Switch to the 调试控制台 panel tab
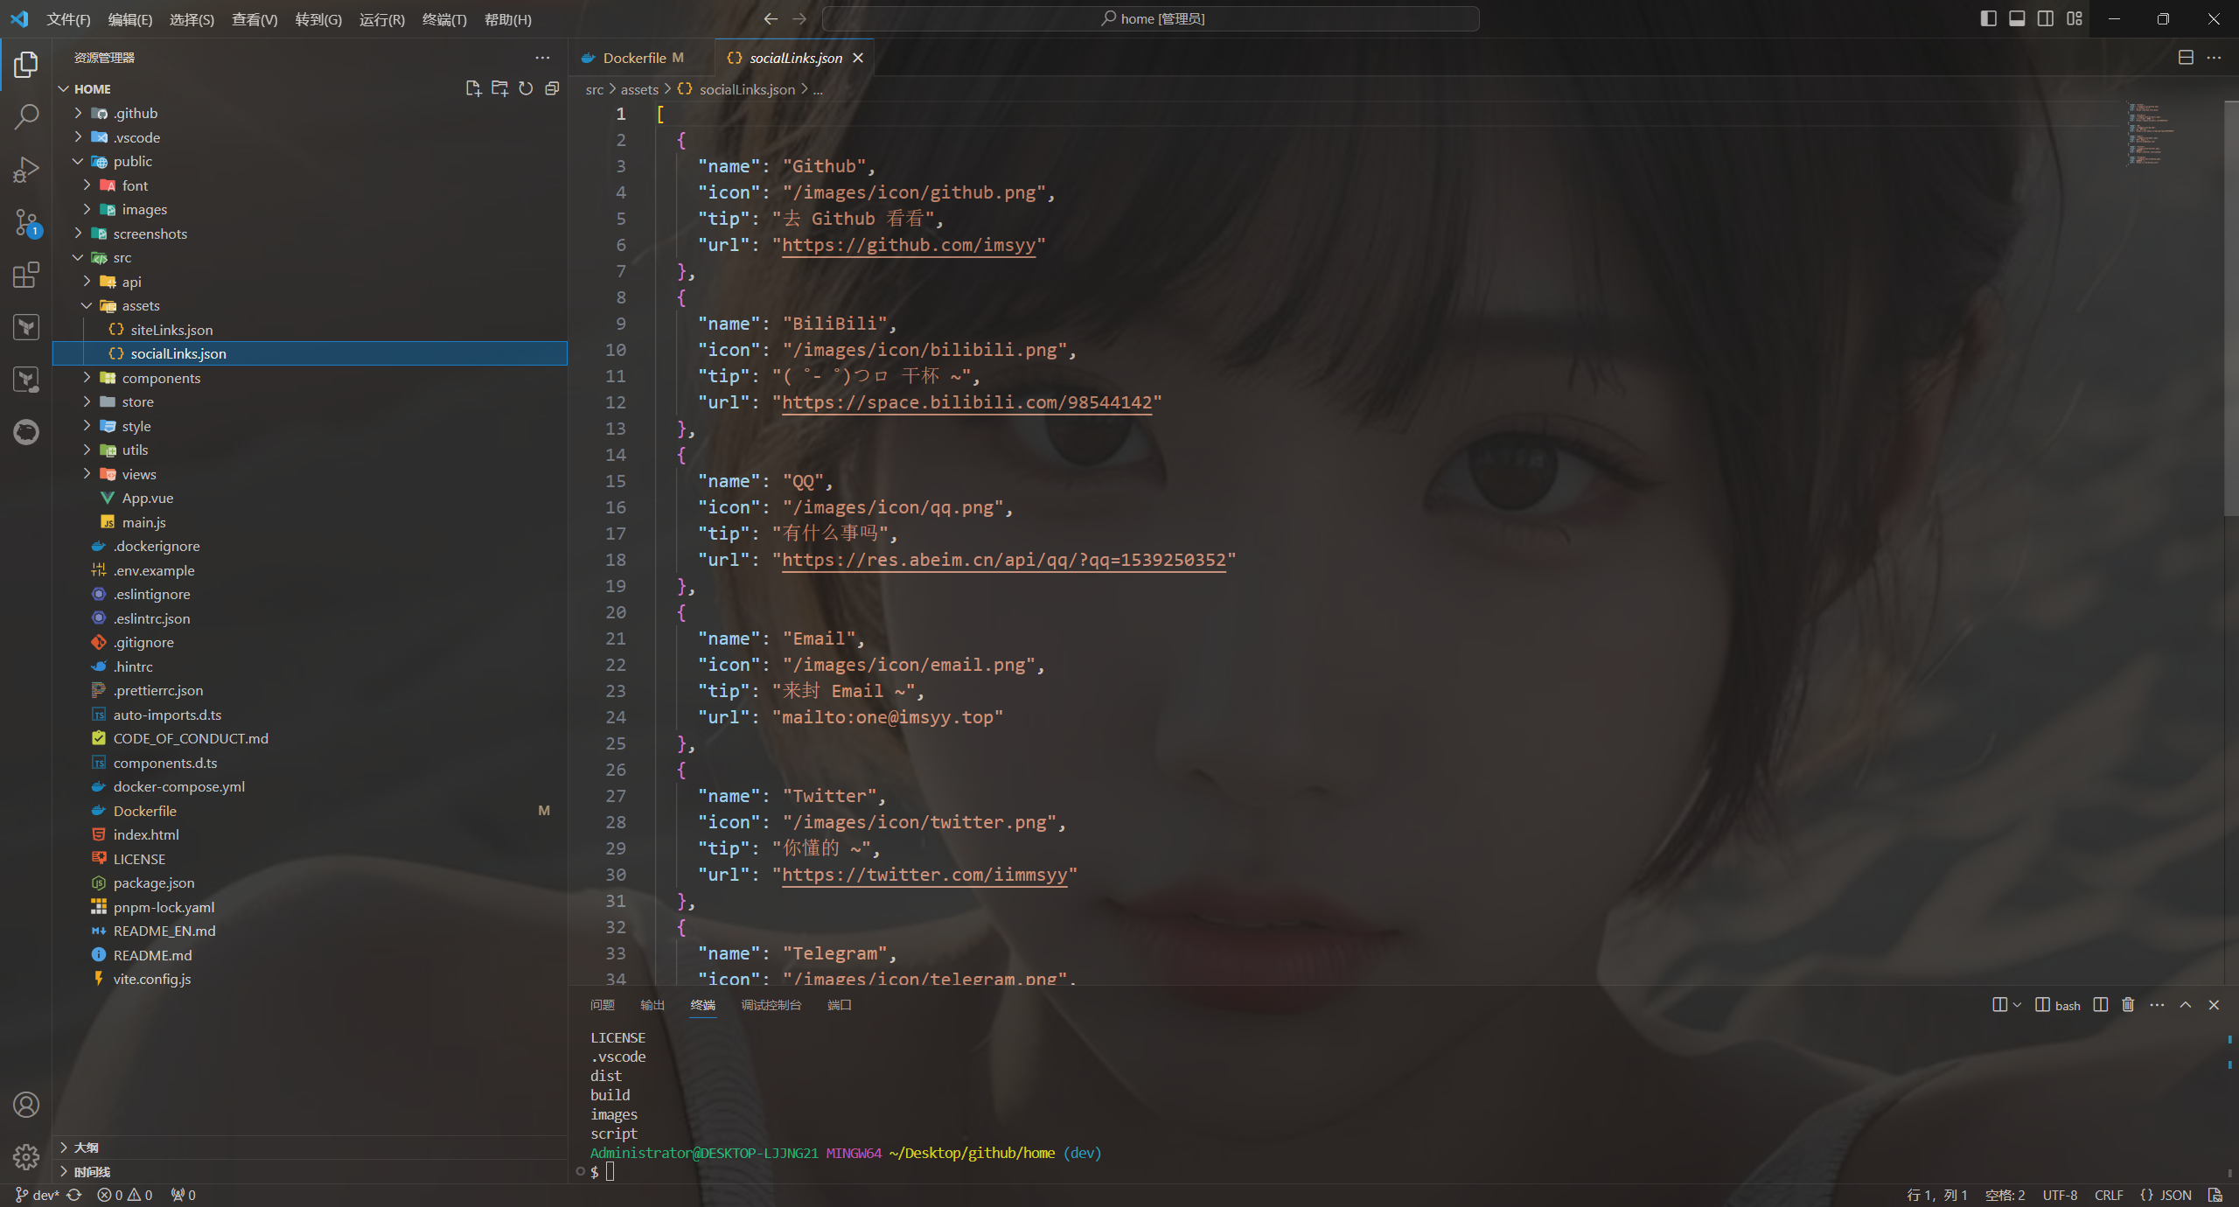The image size is (2239, 1207). click(771, 1005)
